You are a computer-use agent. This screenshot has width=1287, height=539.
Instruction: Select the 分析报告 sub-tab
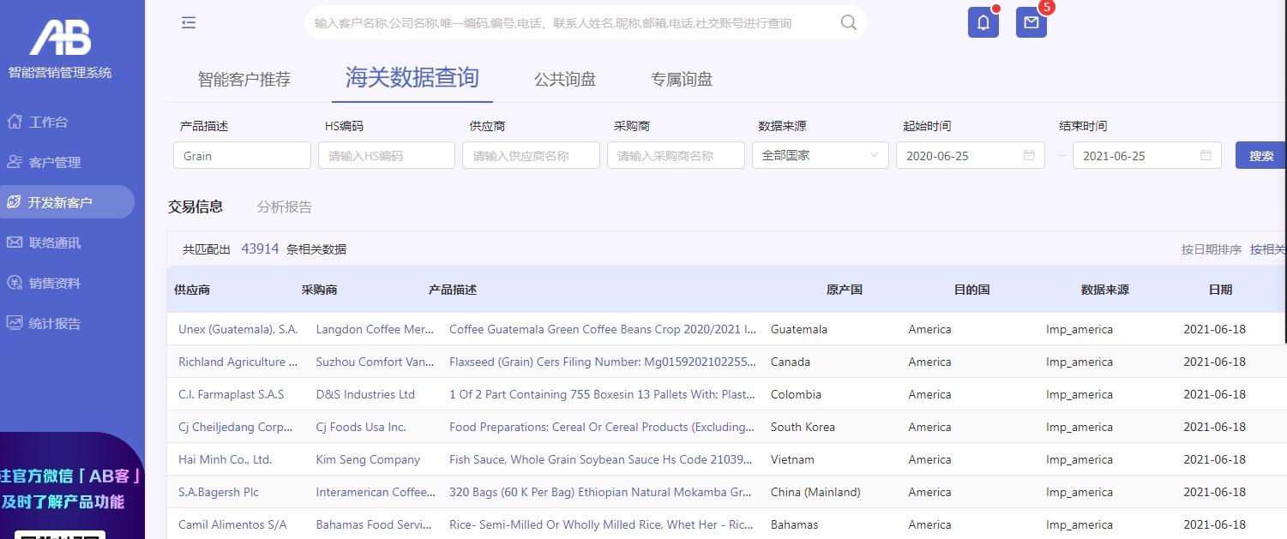(285, 207)
